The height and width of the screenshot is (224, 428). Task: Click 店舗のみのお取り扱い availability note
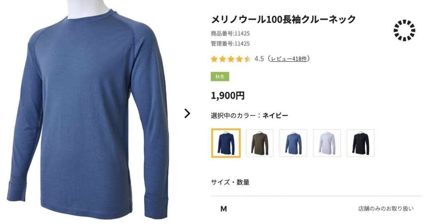click(x=386, y=209)
